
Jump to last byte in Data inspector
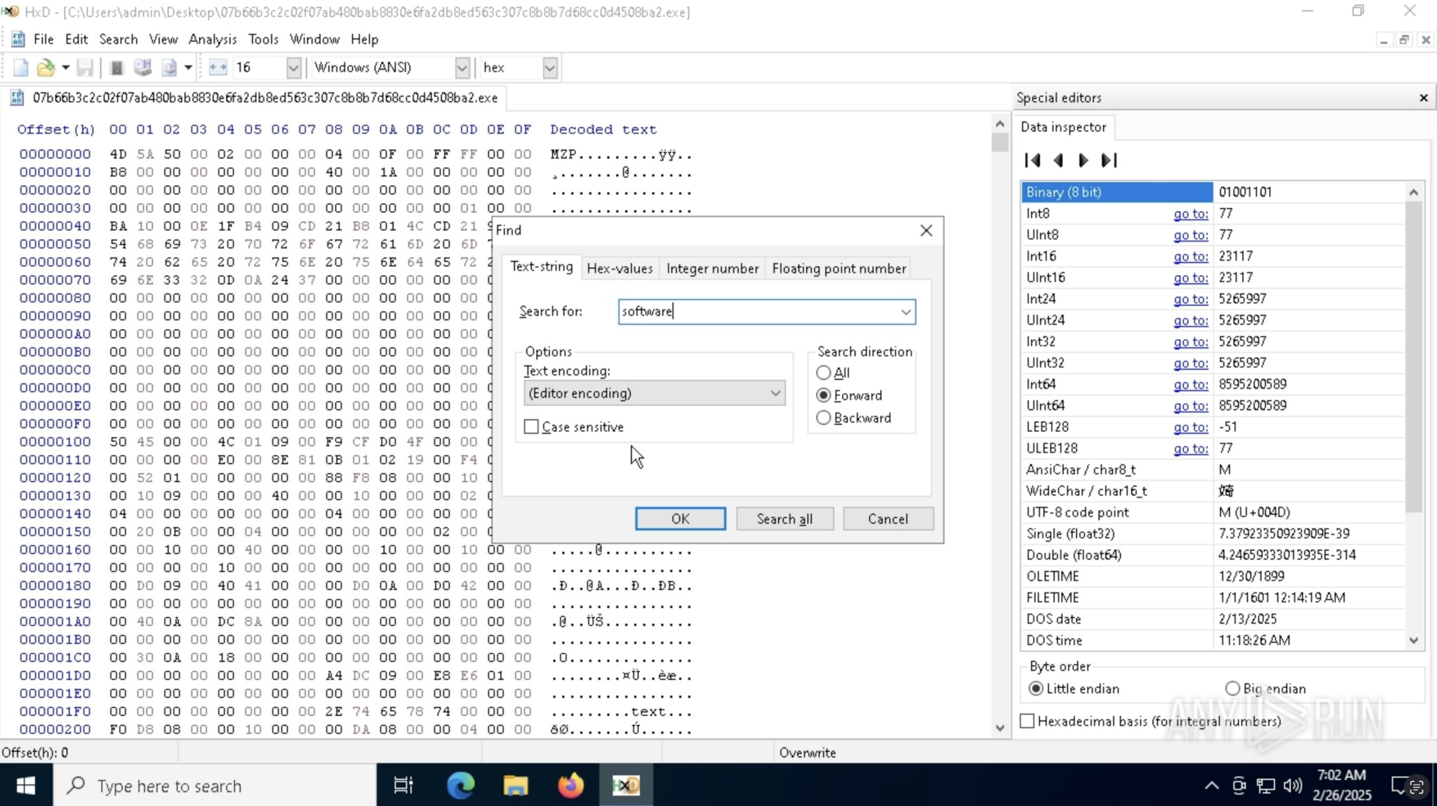pos(1109,161)
